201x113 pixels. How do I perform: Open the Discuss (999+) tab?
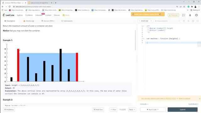(48, 21)
